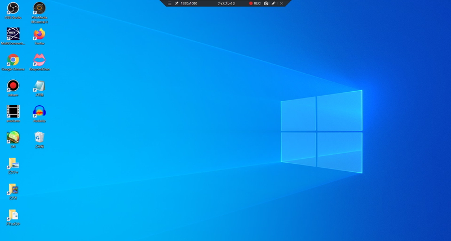Select the ビデオ folder shortcut
This screenshot has width=451, height=241.
click(x=13, y=191)
